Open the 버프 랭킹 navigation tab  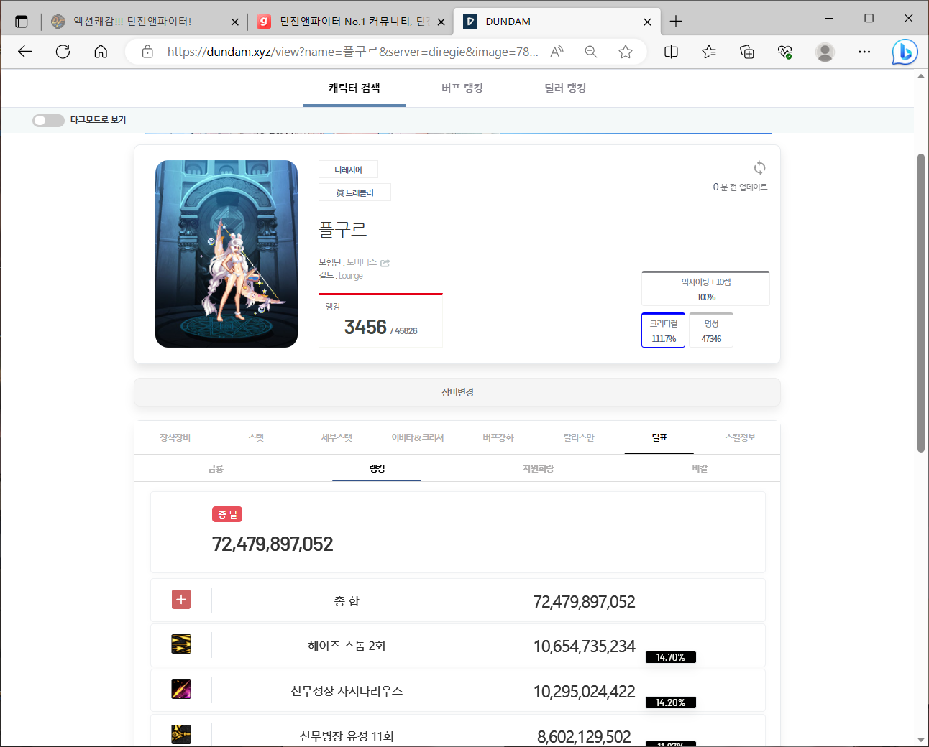pyautogui.click(x=462, y=88)
